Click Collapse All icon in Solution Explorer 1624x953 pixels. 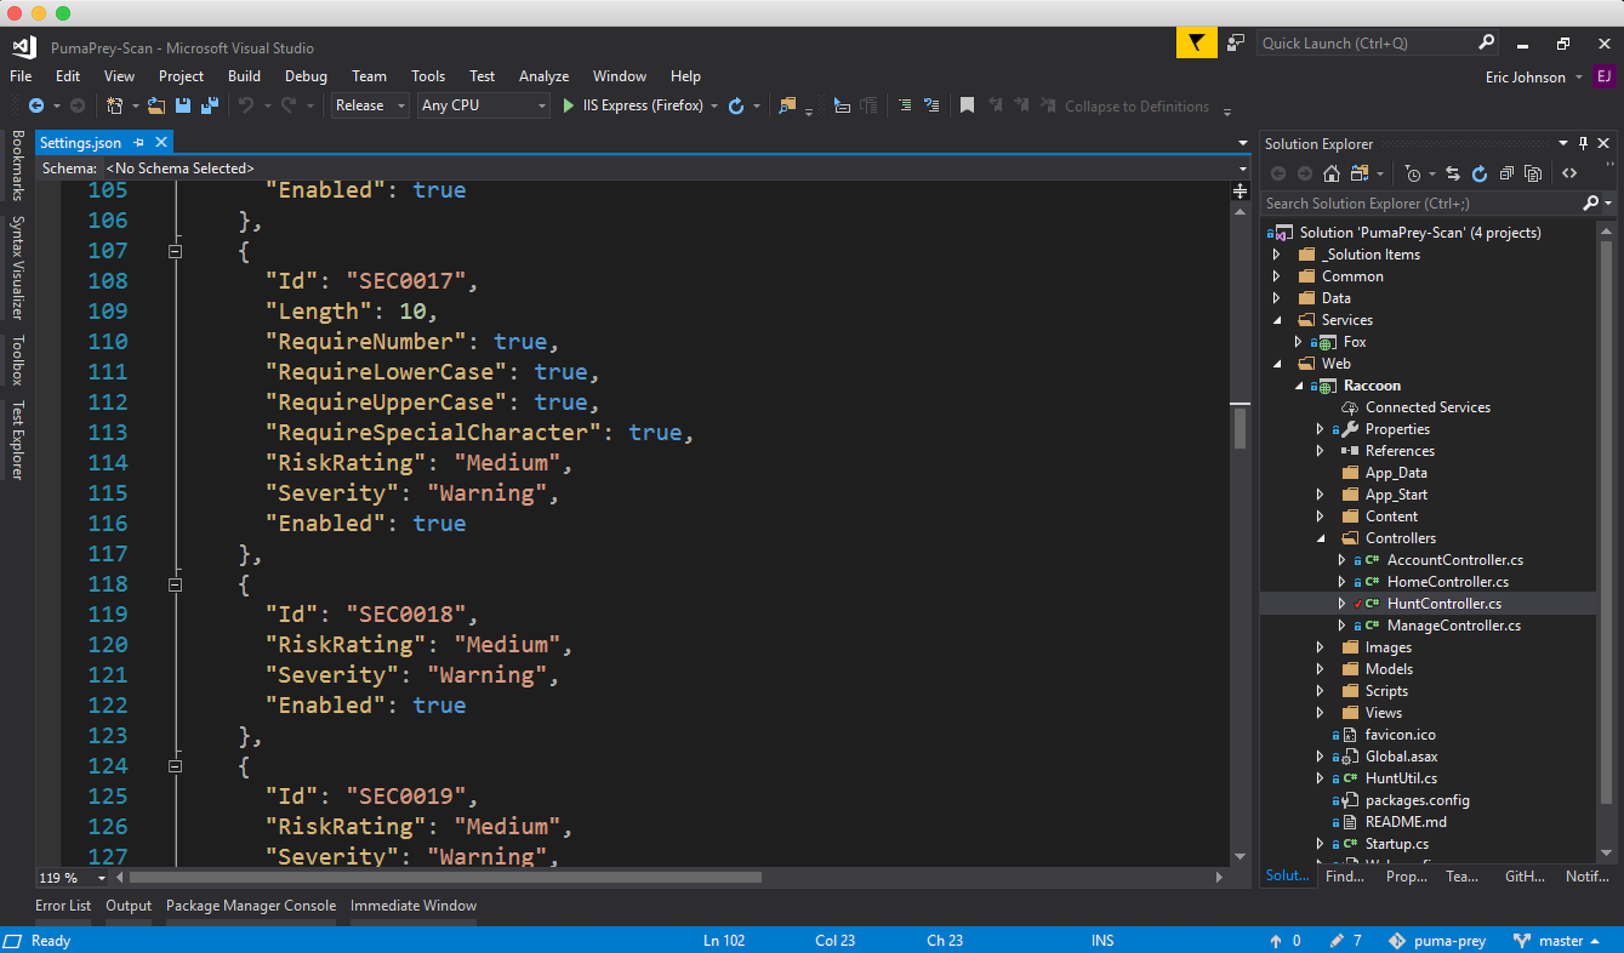(1506, 174)
